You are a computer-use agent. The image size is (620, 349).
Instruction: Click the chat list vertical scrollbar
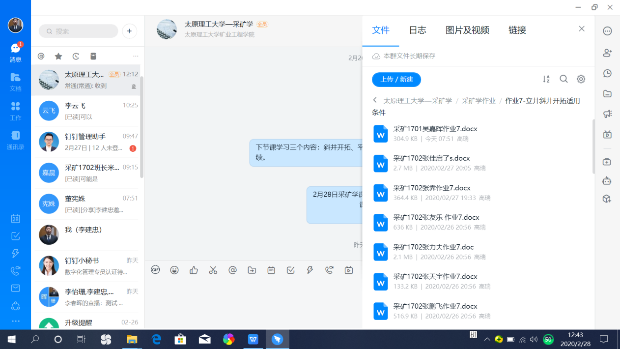[142, 128]
